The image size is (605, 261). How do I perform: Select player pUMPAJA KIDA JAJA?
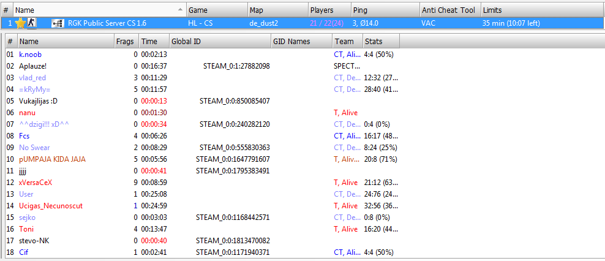(52, 159)
